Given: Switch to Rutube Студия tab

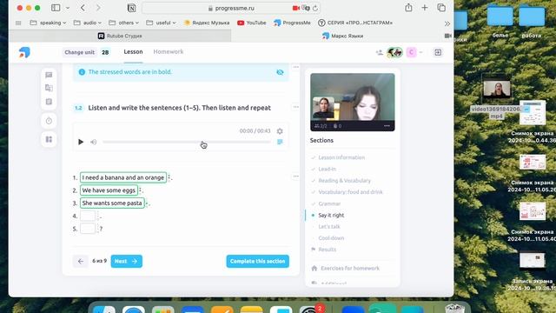Looking at the screenshot, I should (x=120, y=36).
